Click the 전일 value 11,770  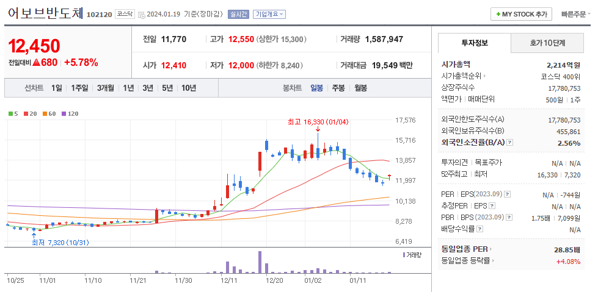point(173,39)
